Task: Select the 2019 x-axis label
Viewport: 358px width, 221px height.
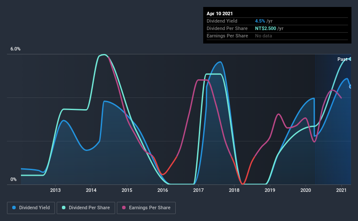Action: 270,190
